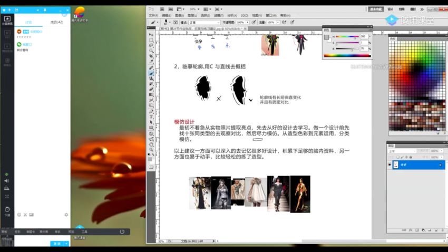Click the brightness B slider in Color panel
The width and height of the screenshot is (448, 252).
tap(347, 49)
